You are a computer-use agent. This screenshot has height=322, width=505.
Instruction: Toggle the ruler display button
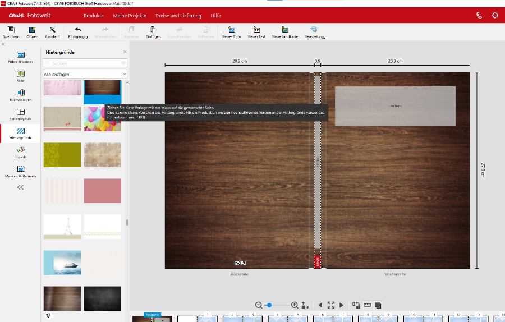coord(368,305)
